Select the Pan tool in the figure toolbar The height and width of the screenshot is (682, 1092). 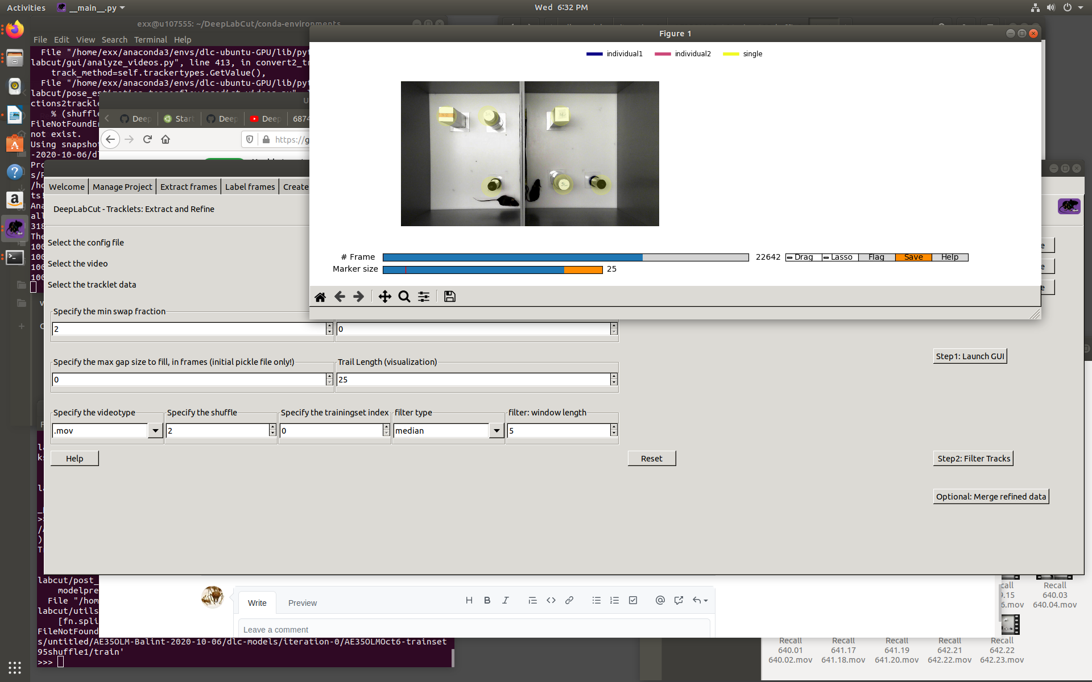pos(385,296)
